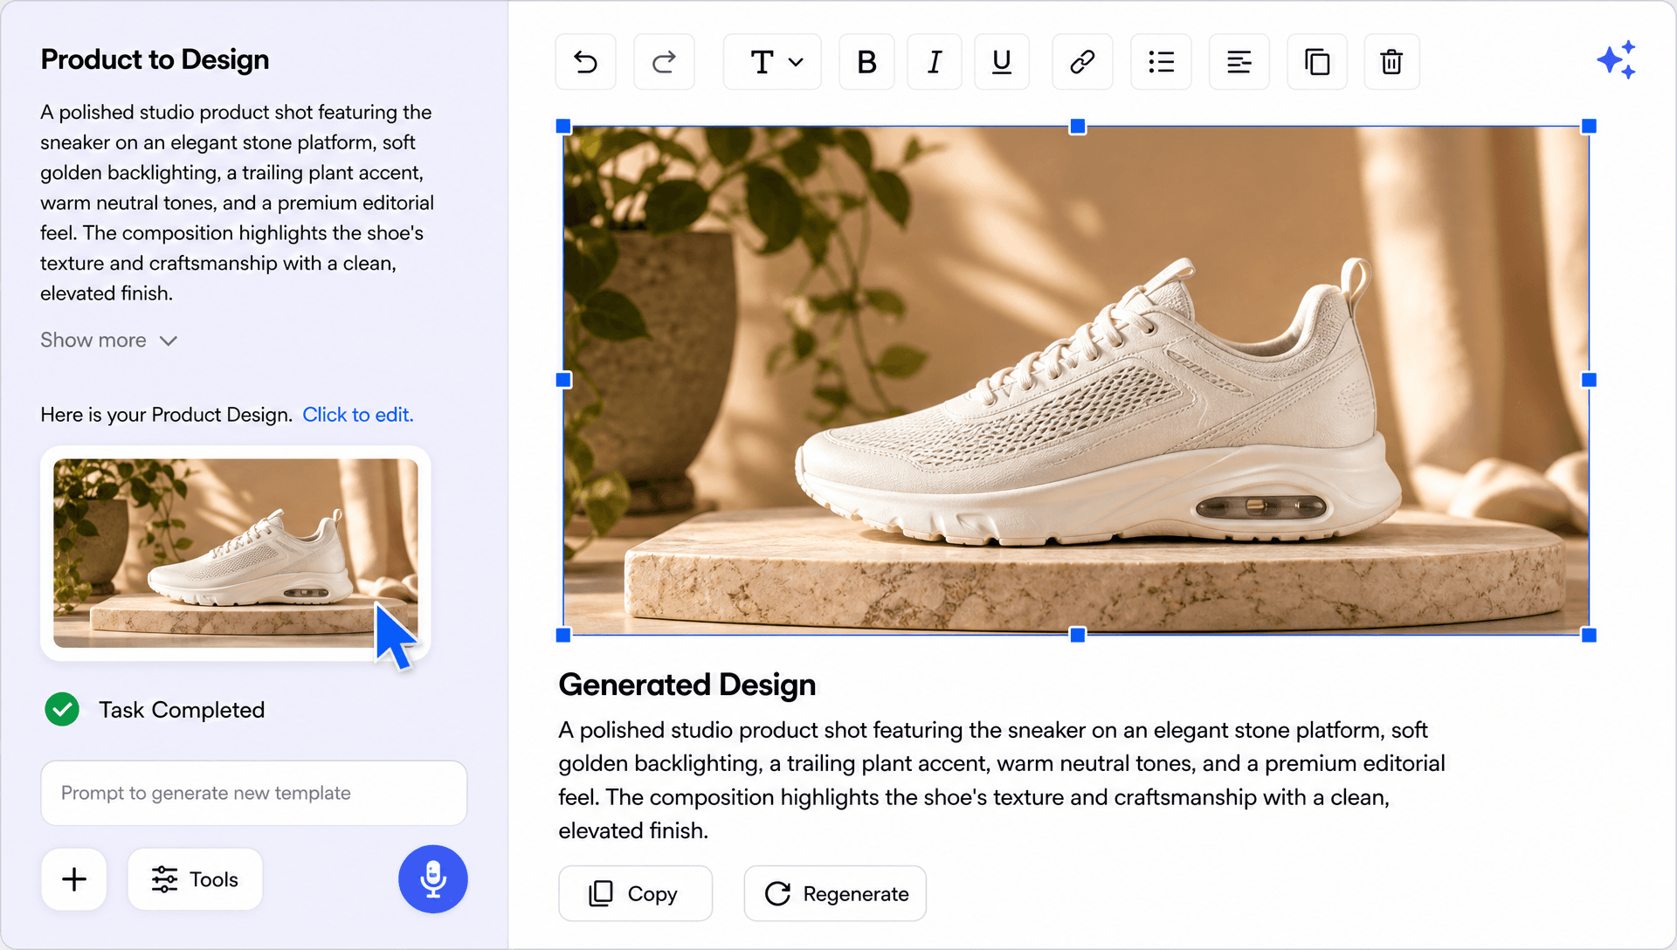This screenshot has height=950, width=1677.
Task: Click the large sneaker image on canvas
Action: [x=1076, y=381]
